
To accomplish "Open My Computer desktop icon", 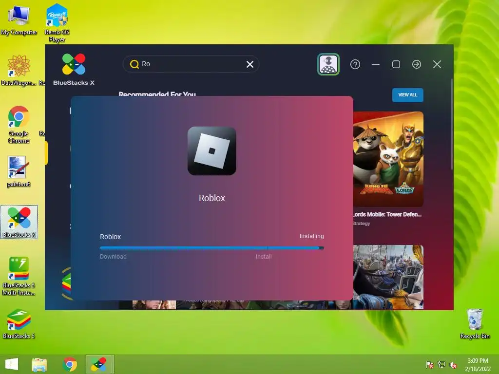I will tap(19, 20).
